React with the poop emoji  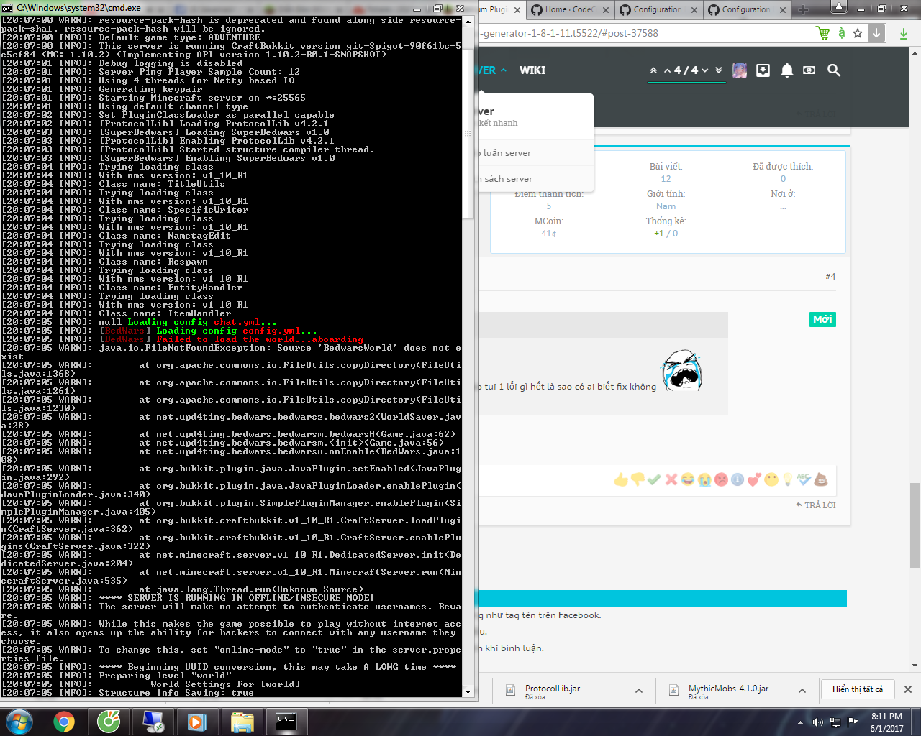(821, 479)
